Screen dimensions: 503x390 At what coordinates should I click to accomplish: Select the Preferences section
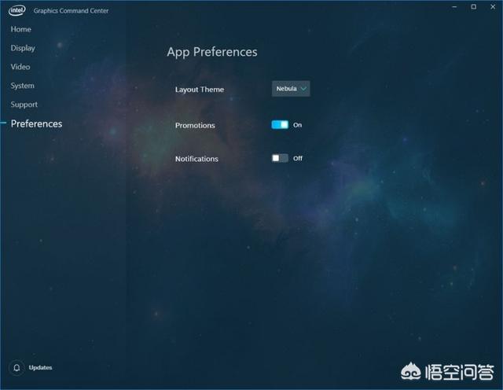pos(37,123)
